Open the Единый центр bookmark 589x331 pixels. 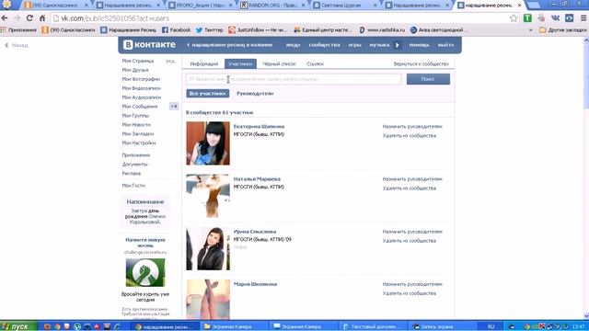322,30
